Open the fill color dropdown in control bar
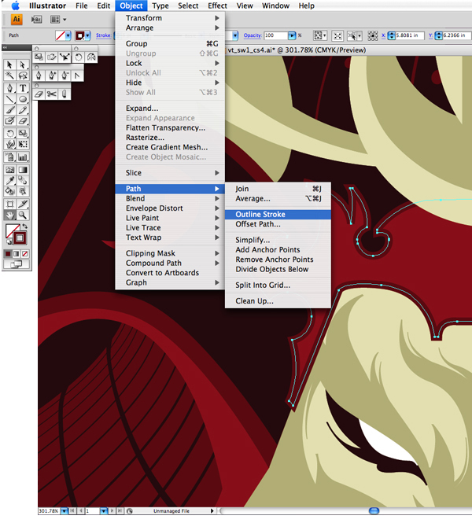Screen dimensions: 472x523 point(68,35)
